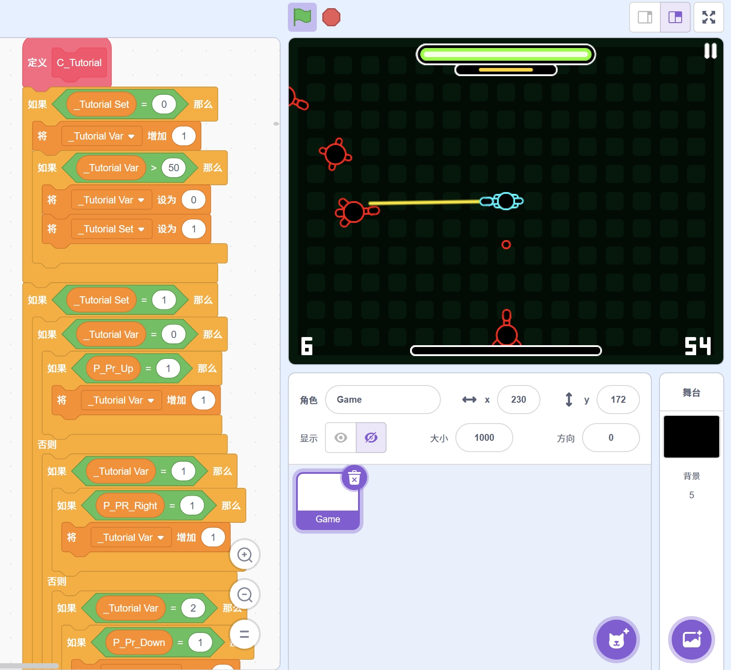The height and width of the screenshot is (670, 731).
Task: Delete the Game sprite with trash icon
Action: point(354,477)
